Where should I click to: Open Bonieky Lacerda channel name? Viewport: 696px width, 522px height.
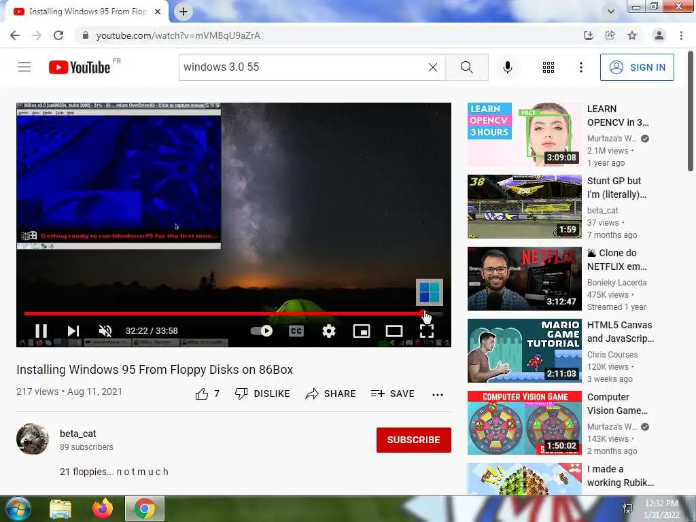tap(617, 283)
